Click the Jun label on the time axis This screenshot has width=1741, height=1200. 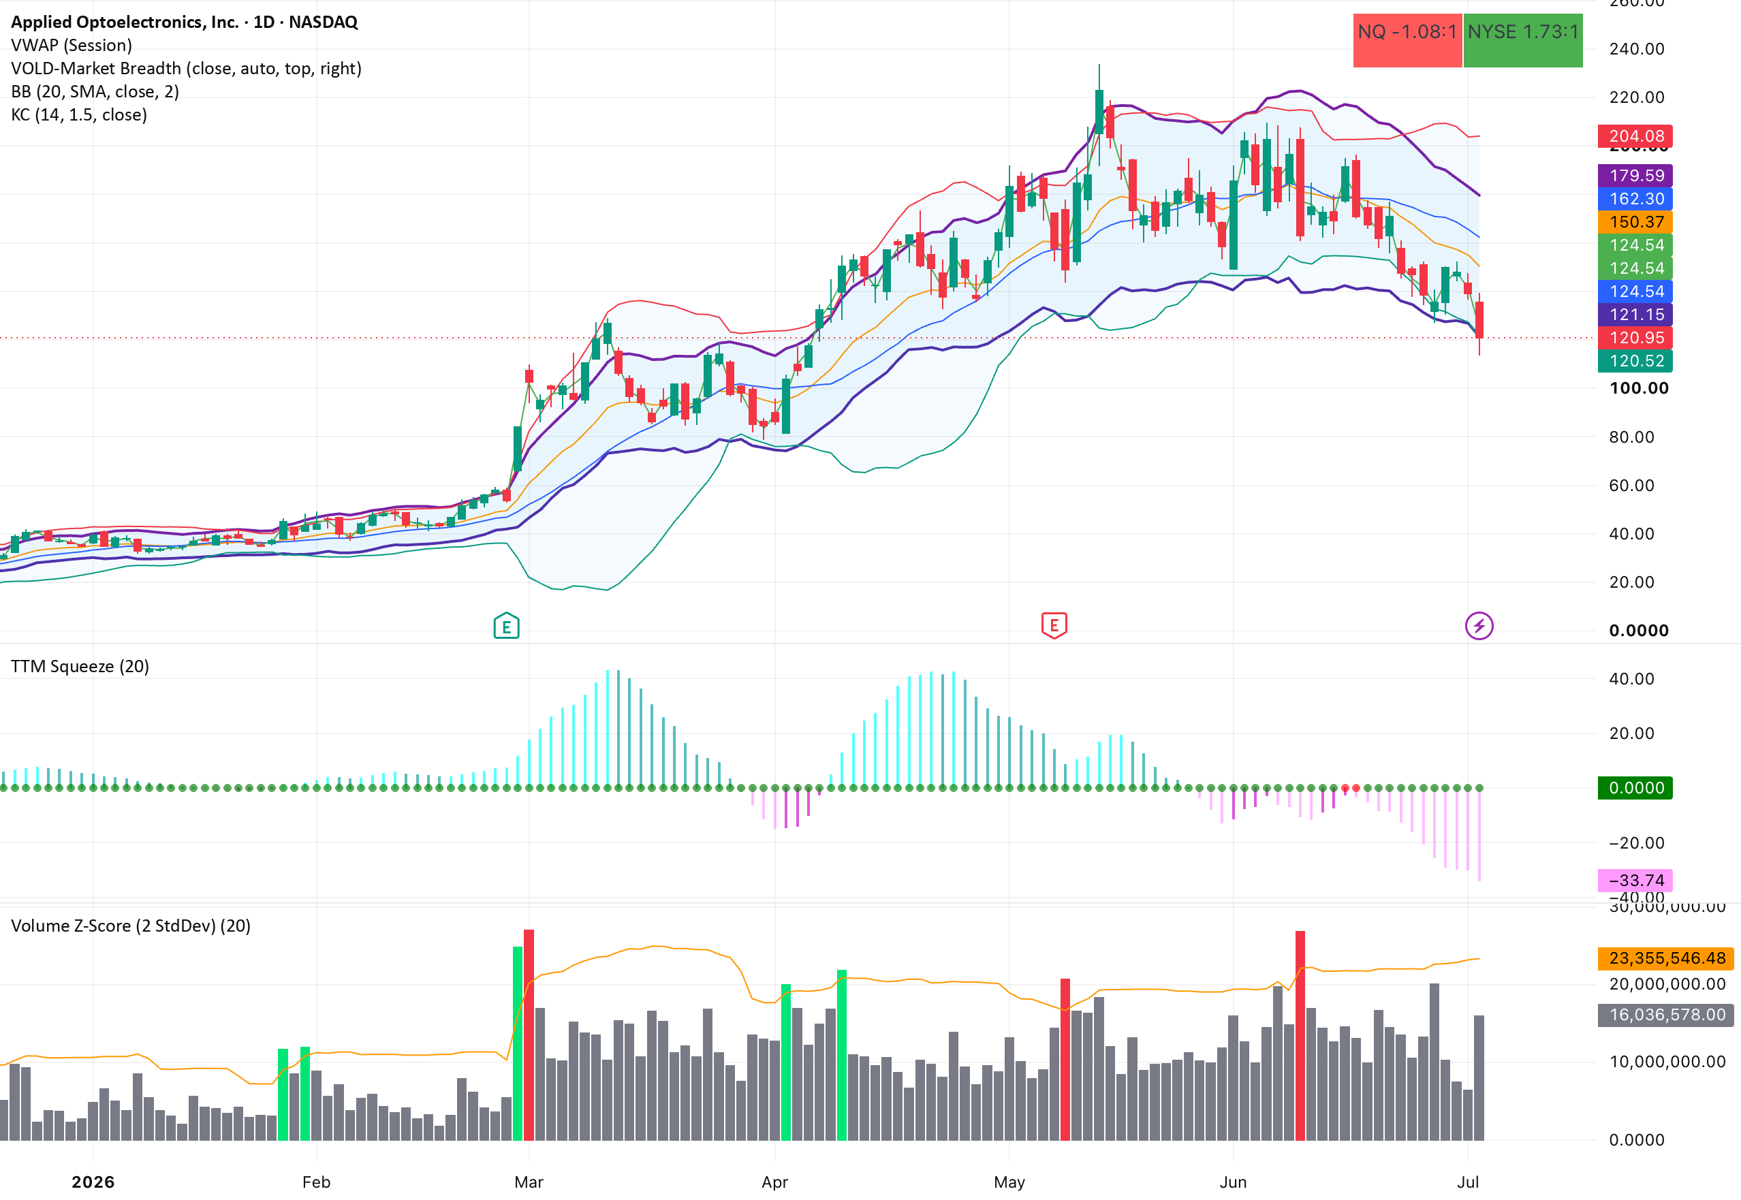pos(1234,1182)
